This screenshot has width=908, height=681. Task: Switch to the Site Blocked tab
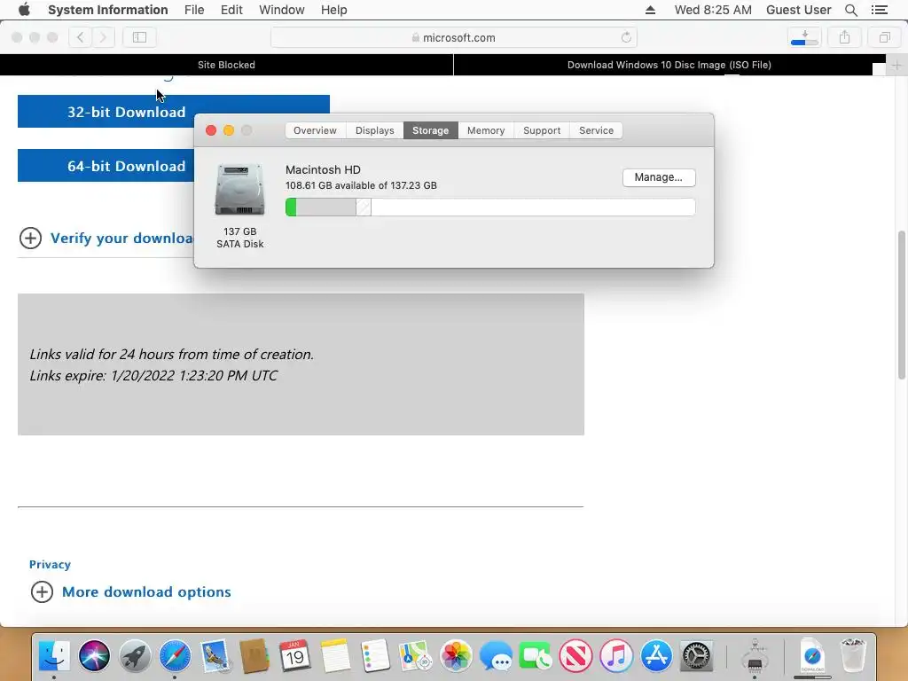[x=226, y=65]
